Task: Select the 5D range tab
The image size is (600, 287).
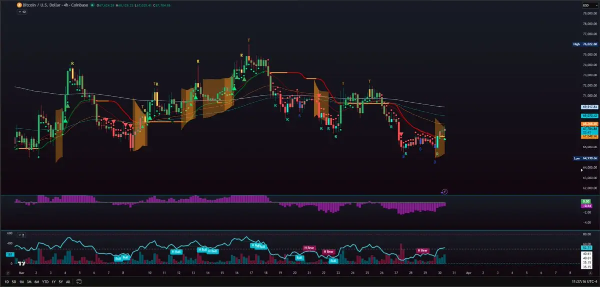Action: click(14, 282)
